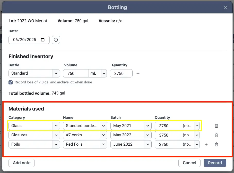Open the Standard bottle dropdown

pos(34,73)
